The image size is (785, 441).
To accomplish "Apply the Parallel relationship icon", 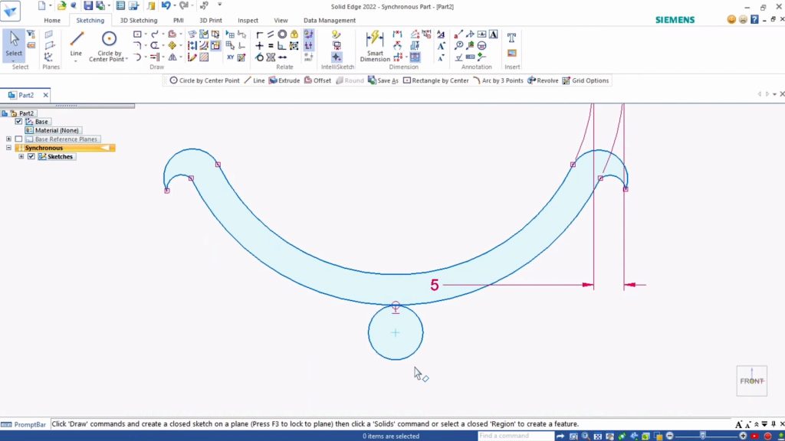I will click(x=271, y=34).
